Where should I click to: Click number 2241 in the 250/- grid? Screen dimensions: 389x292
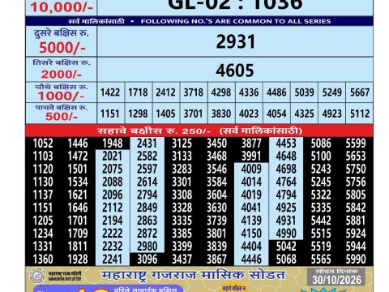pos(113,260)
